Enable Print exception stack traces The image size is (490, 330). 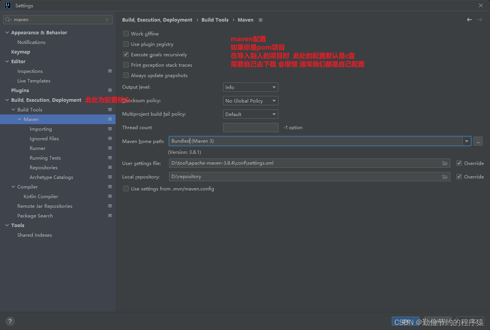126,65
